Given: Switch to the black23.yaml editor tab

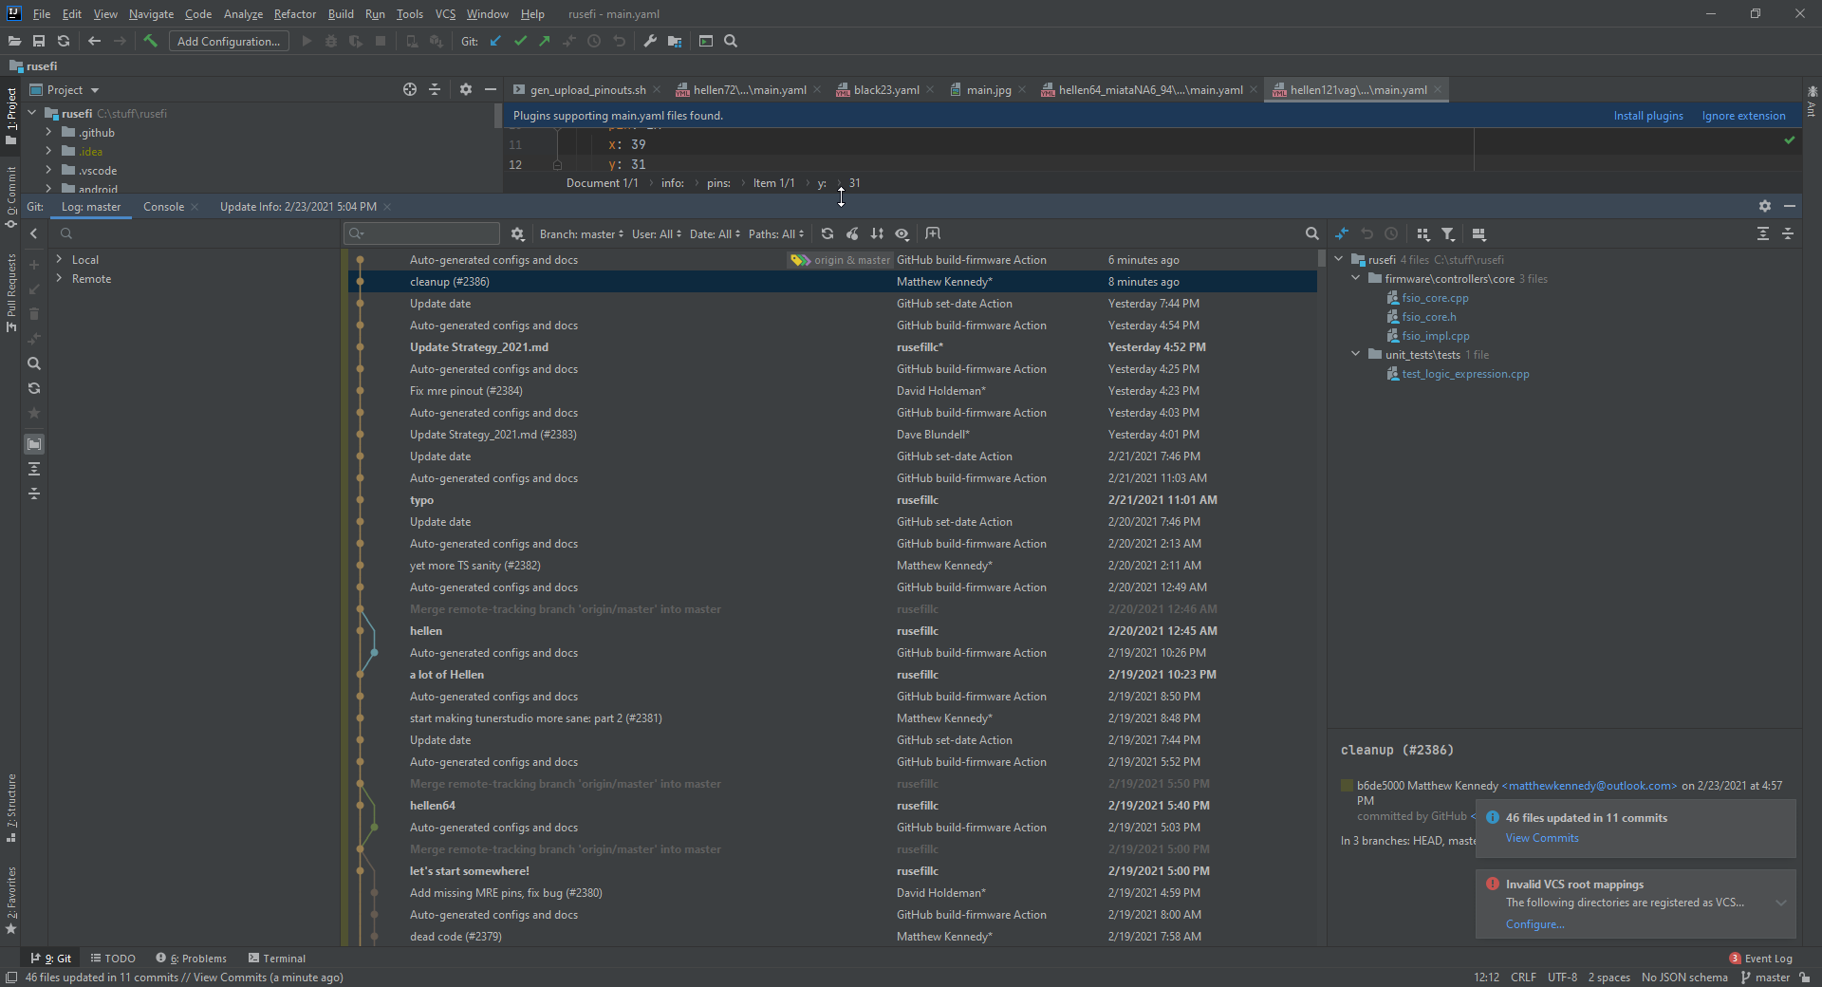Looking at the screenshot, I should (x=885, y=89).
